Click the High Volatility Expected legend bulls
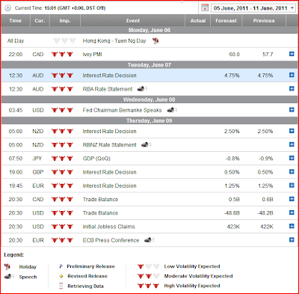The height and width of the screenshot is (294, 299). [x=148, y=286]
